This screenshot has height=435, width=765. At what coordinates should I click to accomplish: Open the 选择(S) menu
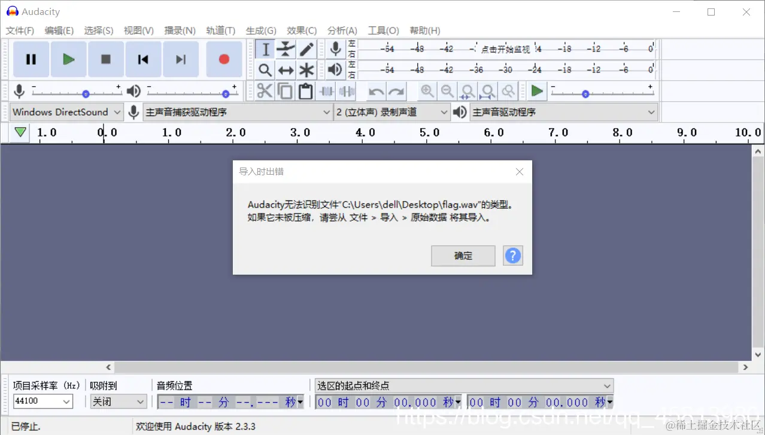(x=99, y=31)
